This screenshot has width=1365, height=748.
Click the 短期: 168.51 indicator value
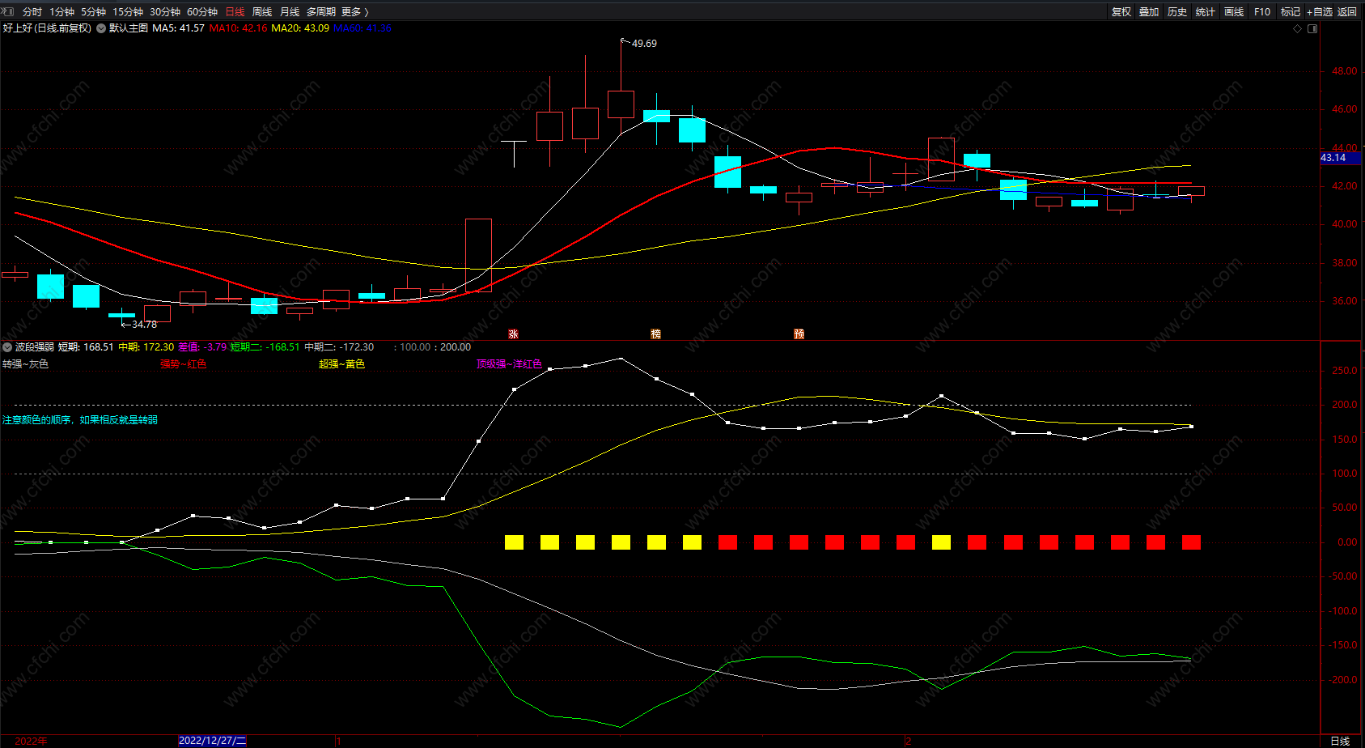coord(86,347)
